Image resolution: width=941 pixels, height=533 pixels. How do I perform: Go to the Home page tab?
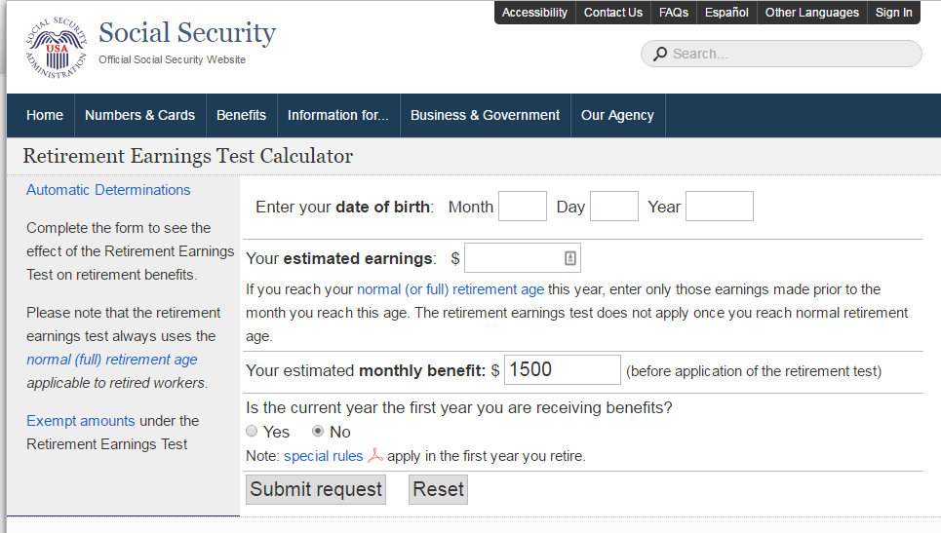[45, 115]
